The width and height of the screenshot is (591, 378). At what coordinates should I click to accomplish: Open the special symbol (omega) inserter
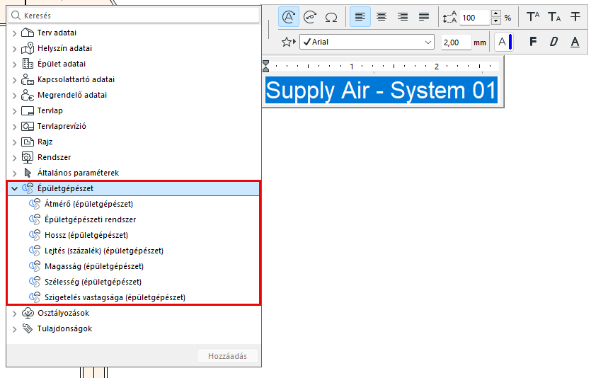pyautogui.click(x=331, y=17)
